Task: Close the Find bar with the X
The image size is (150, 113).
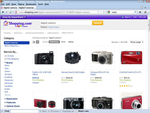Action: pyautogui.click(x=2, y=111)
